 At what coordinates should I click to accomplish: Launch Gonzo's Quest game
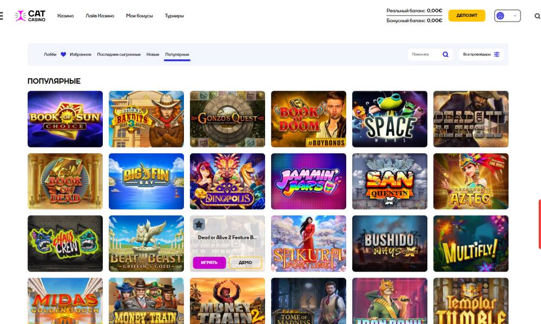click(227, 119)
